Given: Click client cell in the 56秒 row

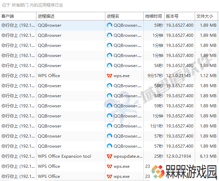Looking at the screenshot, I should click(x=18, y=66).
